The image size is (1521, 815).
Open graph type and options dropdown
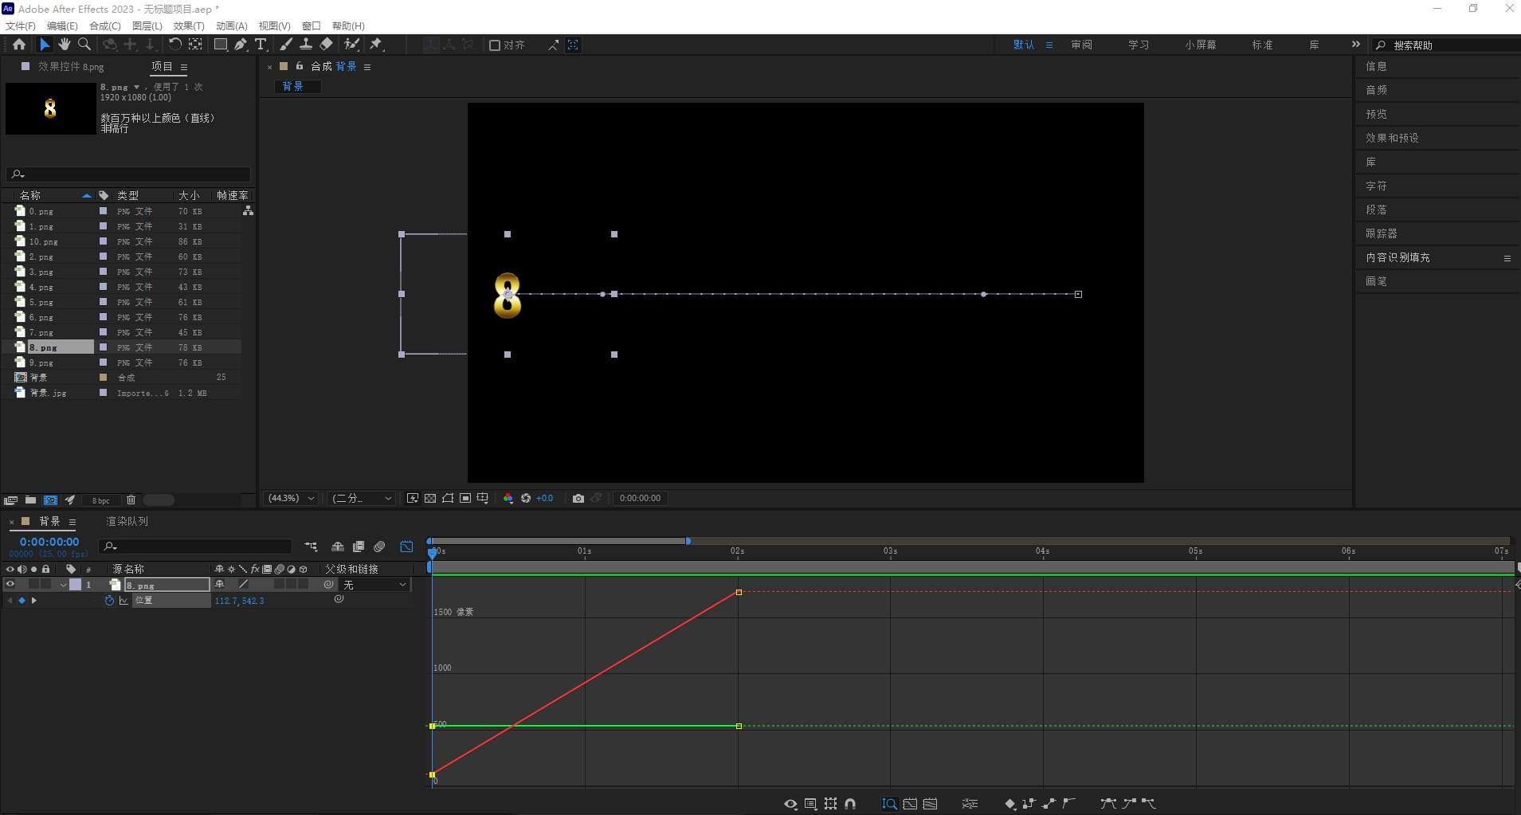click(810, 804)
